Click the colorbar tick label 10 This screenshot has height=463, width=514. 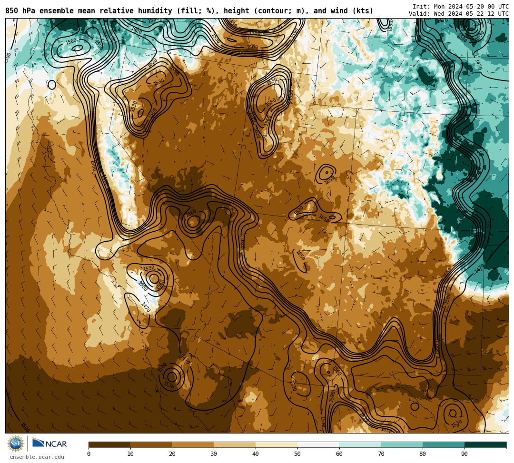coord(130,454)
